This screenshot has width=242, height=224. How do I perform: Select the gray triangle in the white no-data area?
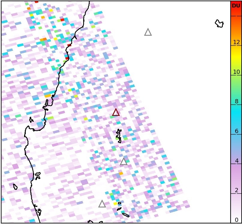148,32
